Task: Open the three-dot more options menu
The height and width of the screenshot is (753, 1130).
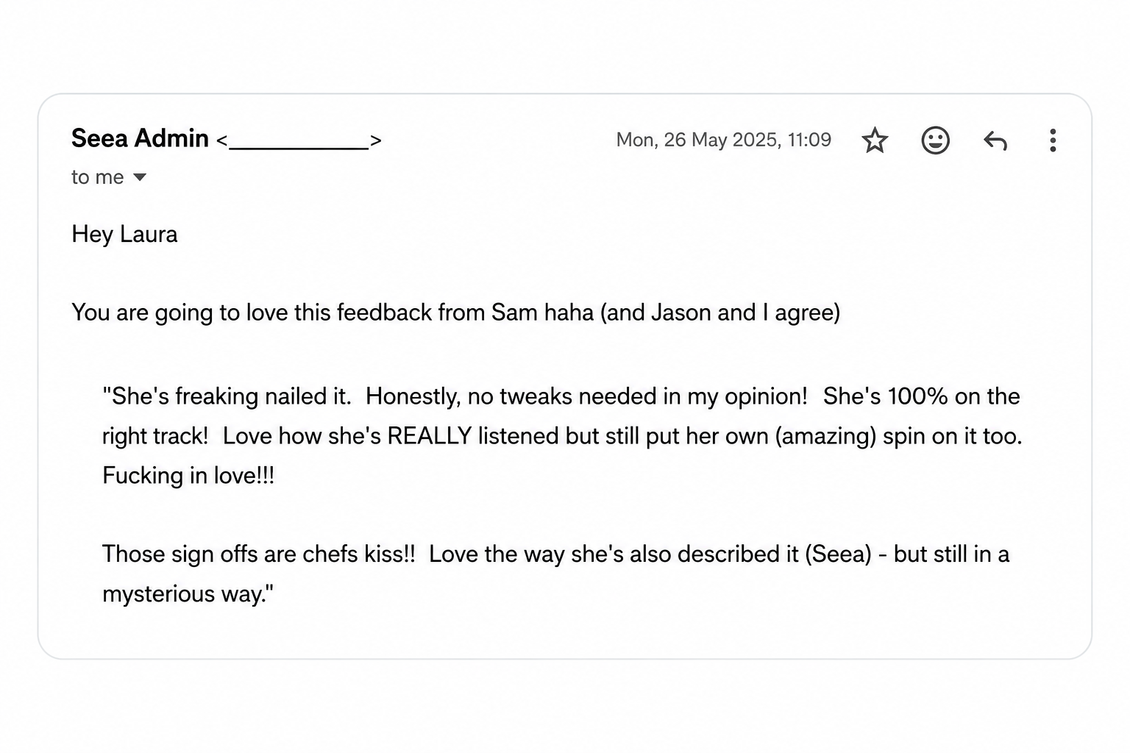Action: click(1053, 140)
